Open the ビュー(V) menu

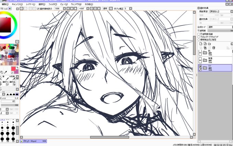(x=64, y=4)
